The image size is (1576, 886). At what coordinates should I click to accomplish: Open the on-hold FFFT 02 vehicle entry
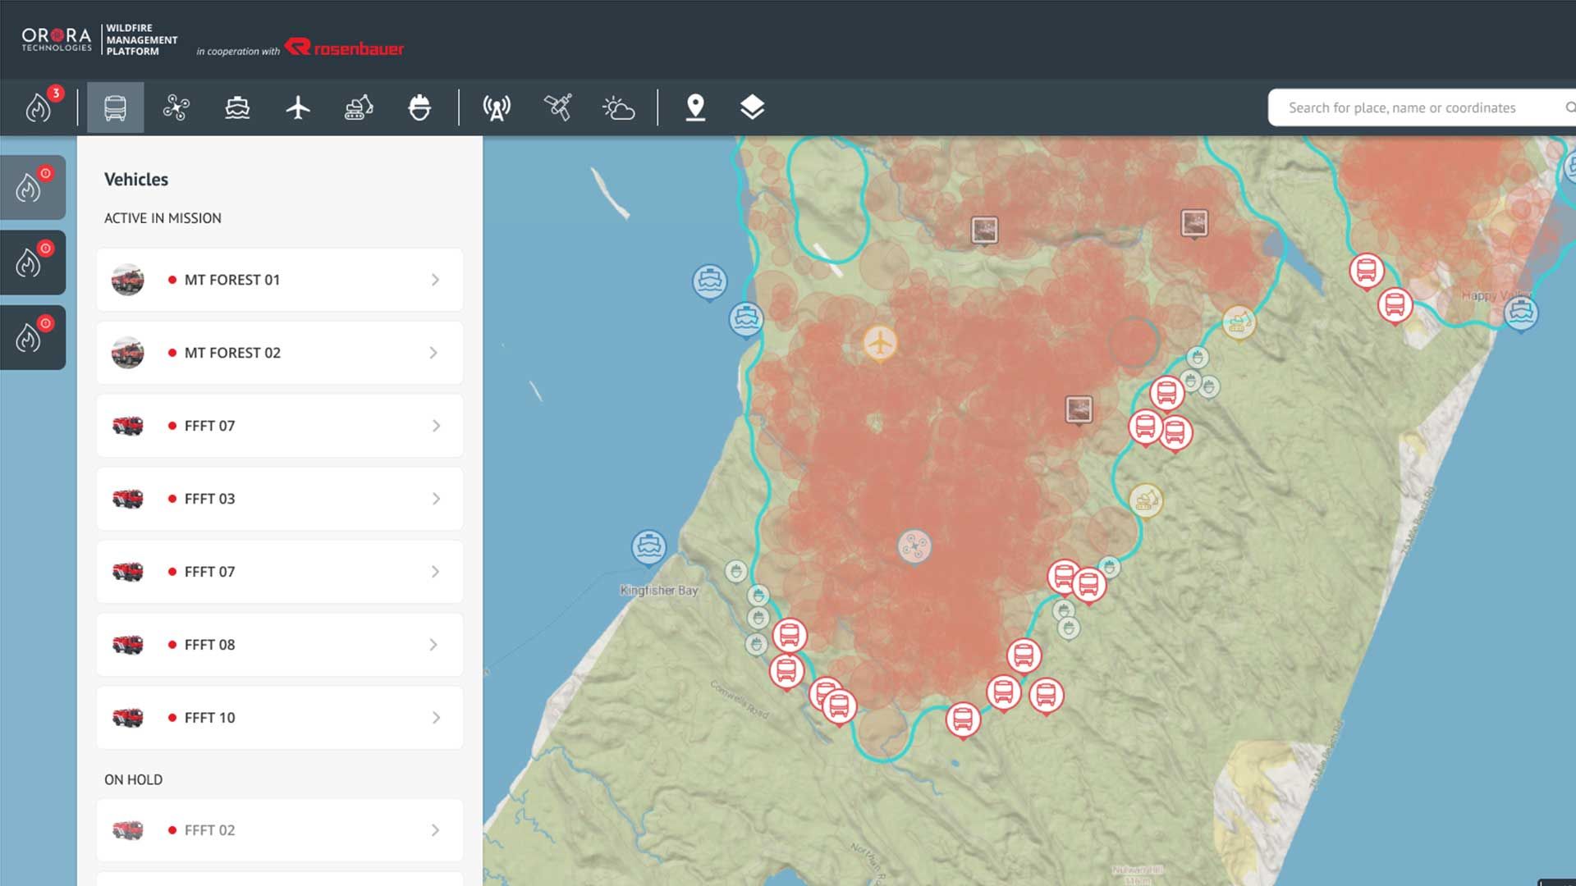click(x=279, y=830)
